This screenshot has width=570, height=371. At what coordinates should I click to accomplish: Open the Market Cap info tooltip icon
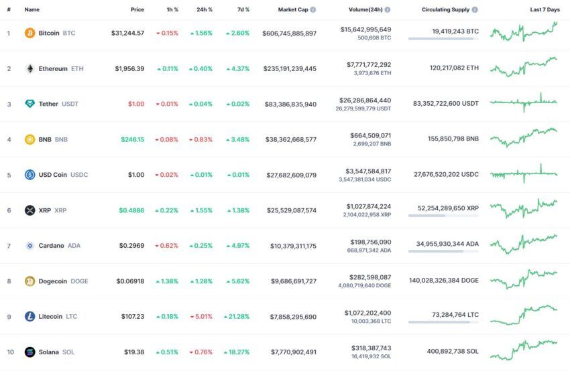point(313,10)
